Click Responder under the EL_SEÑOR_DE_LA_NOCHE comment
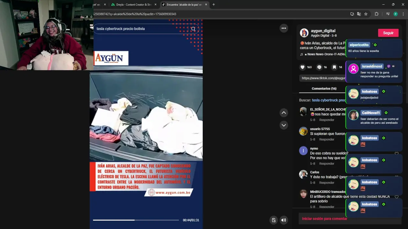Viewport: 408px width, 229px height. [x=327, y=120]
